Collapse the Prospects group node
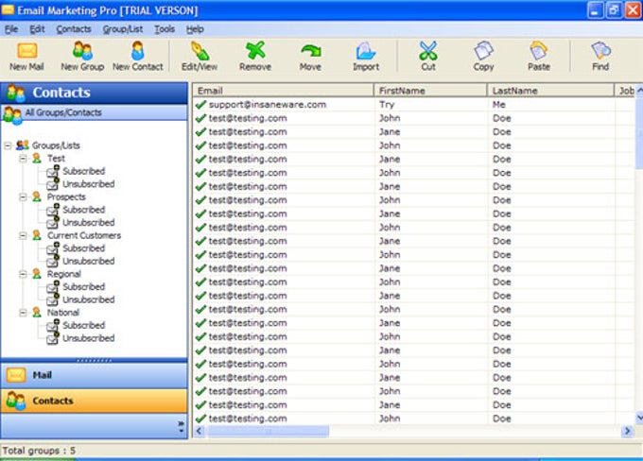This screenshot has width=643, height=461. 24,197
